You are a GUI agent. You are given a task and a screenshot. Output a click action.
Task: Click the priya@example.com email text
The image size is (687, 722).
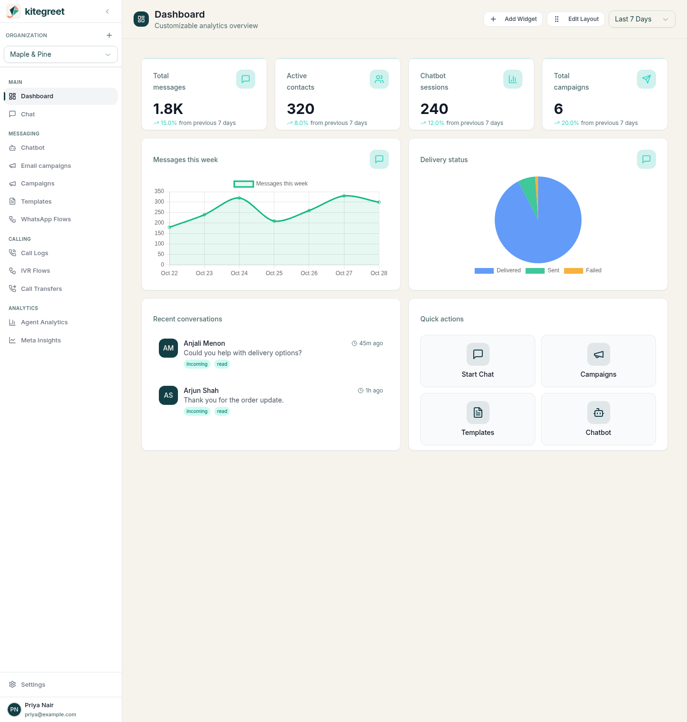pyautogui.click(x=51, y=714)
